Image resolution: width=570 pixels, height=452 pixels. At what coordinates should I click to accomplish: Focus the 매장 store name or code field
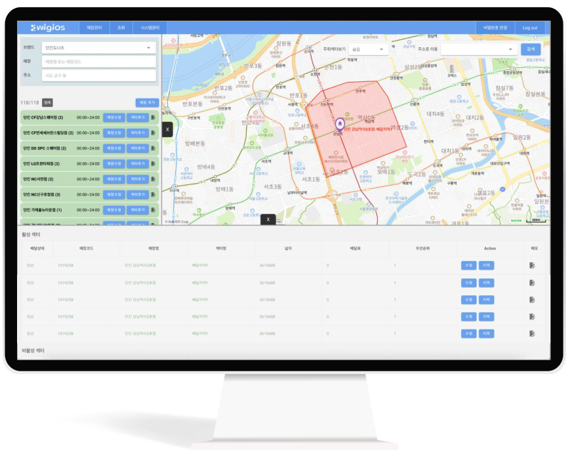98,62
